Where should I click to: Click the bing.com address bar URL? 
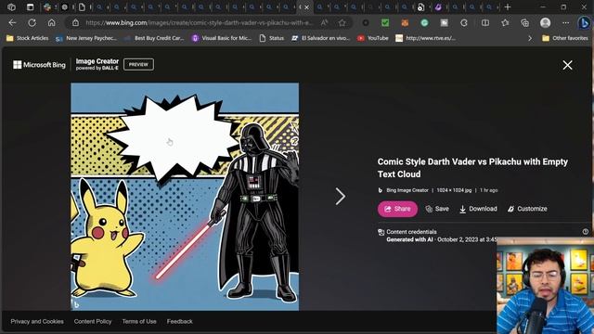pyautogui.click(x=200, y=22)
